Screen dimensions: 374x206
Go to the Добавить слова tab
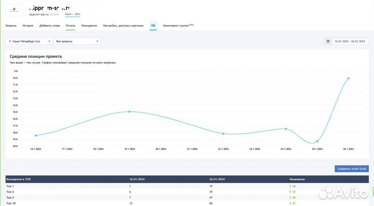click(x=49, y=25)
